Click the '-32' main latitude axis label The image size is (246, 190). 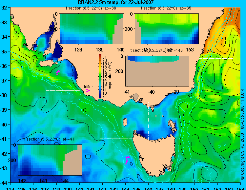coord(4,8)
